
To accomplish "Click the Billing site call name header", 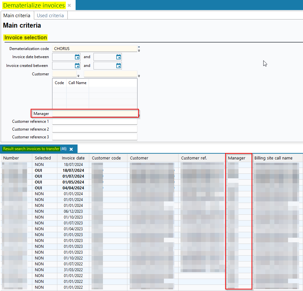I will click(273, 158).
